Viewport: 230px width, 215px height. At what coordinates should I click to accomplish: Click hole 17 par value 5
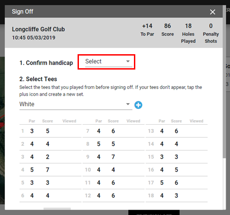[162, 182]
